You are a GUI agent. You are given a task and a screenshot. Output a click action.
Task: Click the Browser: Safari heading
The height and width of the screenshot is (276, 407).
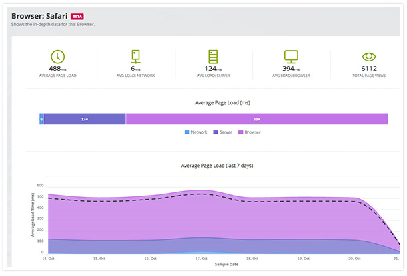[39, 16]
